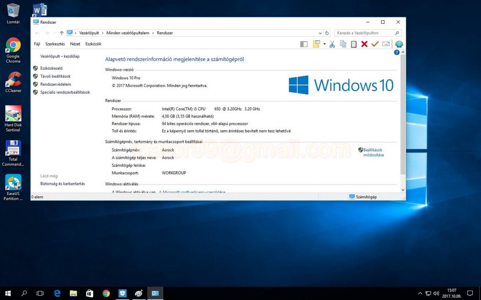Go back with the left arrow
The image size is (481, 300).
click(37, 33)
